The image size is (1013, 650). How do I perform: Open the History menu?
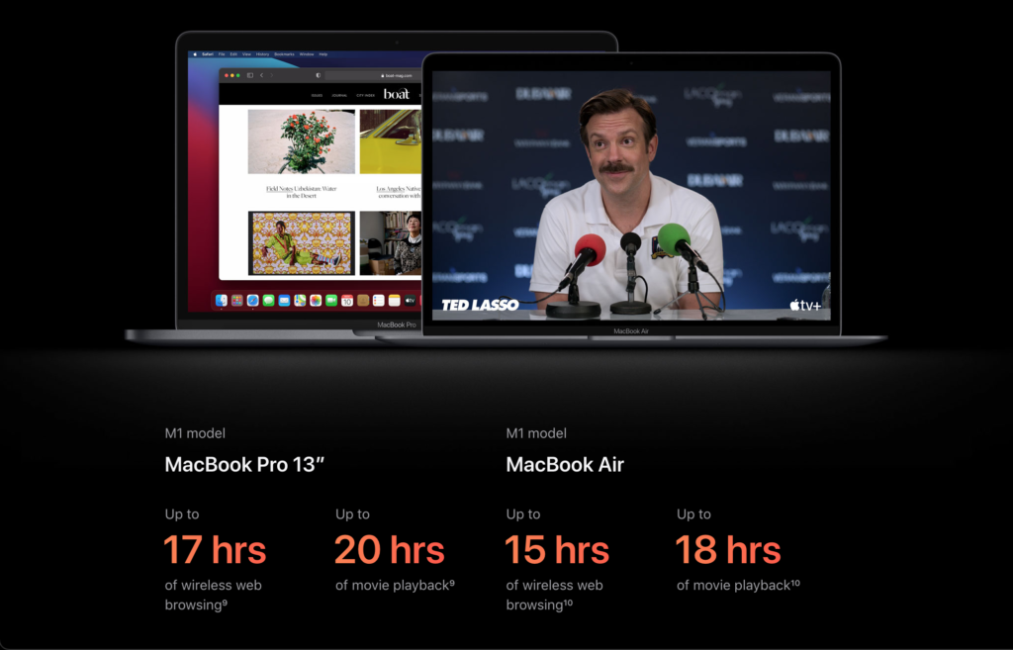262,54
